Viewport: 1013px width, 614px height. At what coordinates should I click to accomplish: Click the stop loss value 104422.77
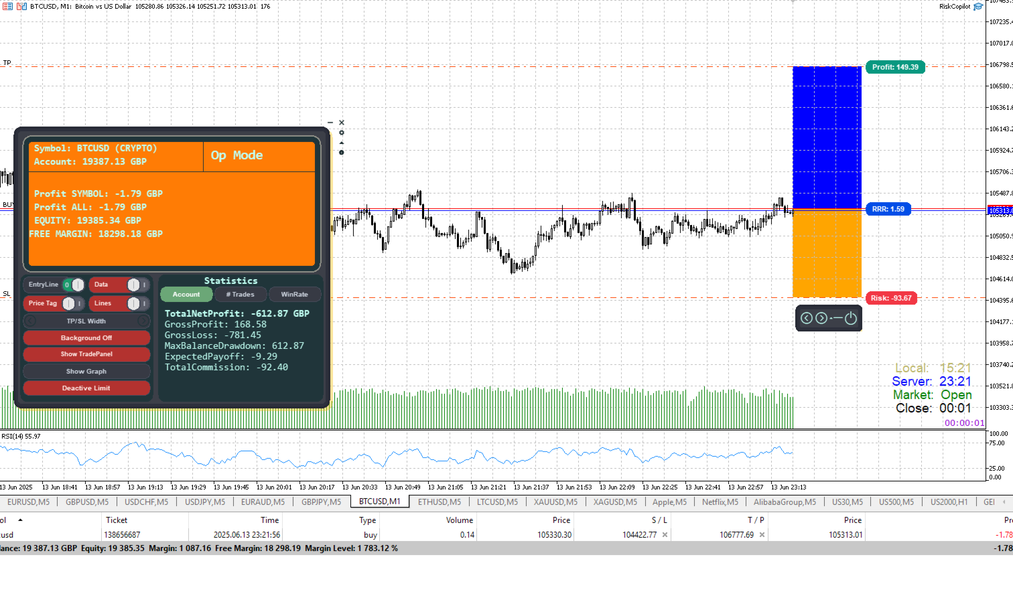[639, 535]
